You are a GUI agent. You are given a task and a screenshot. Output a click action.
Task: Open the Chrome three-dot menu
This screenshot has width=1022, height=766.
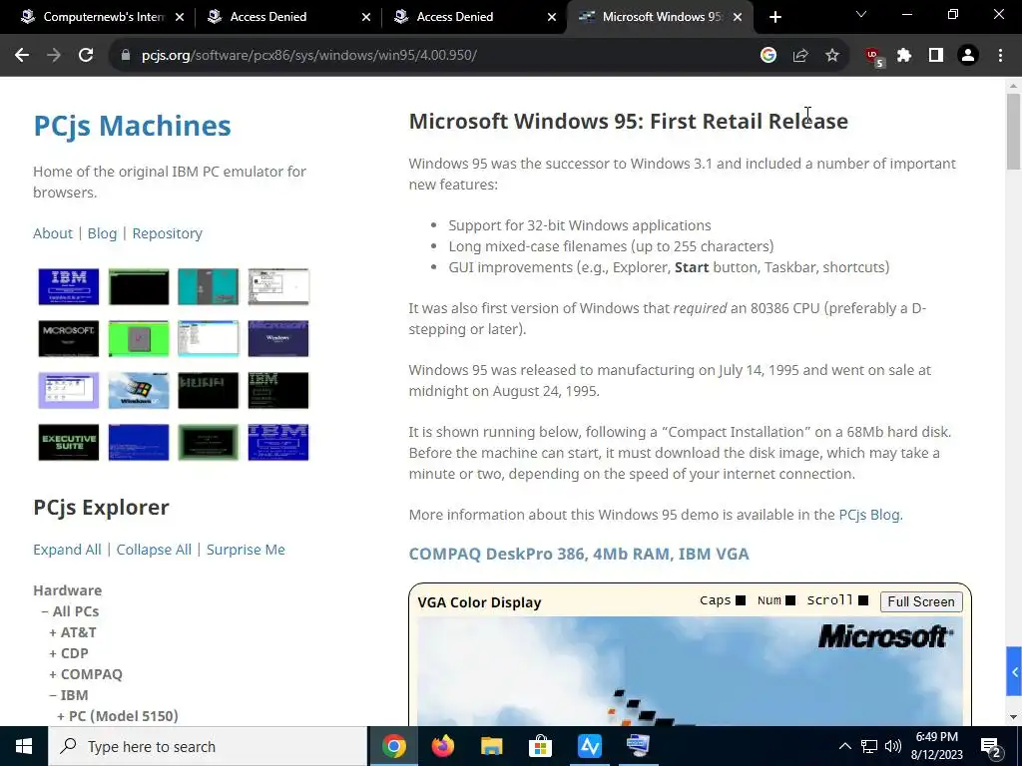pos(1000,56)
